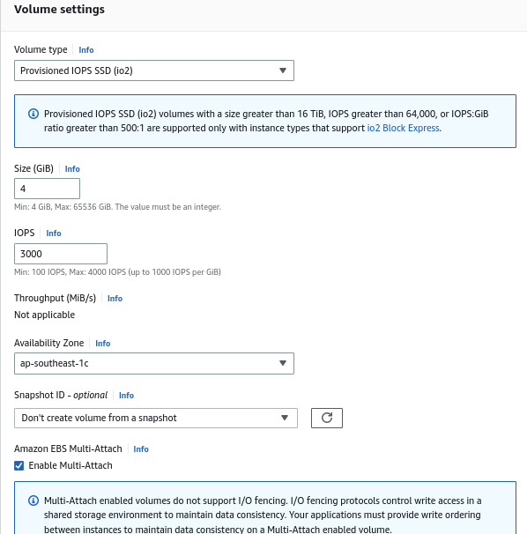Viewport: 527px width, 534px height.
Task: Open the io2 Block Express link
Action: 403,128
